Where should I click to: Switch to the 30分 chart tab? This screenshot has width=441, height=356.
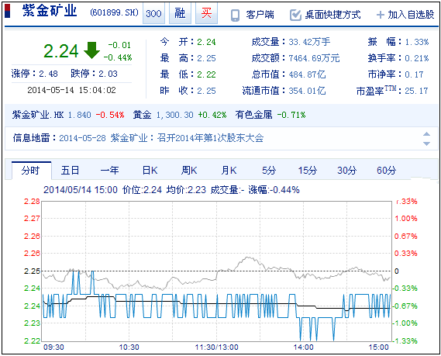coord(347,171)
